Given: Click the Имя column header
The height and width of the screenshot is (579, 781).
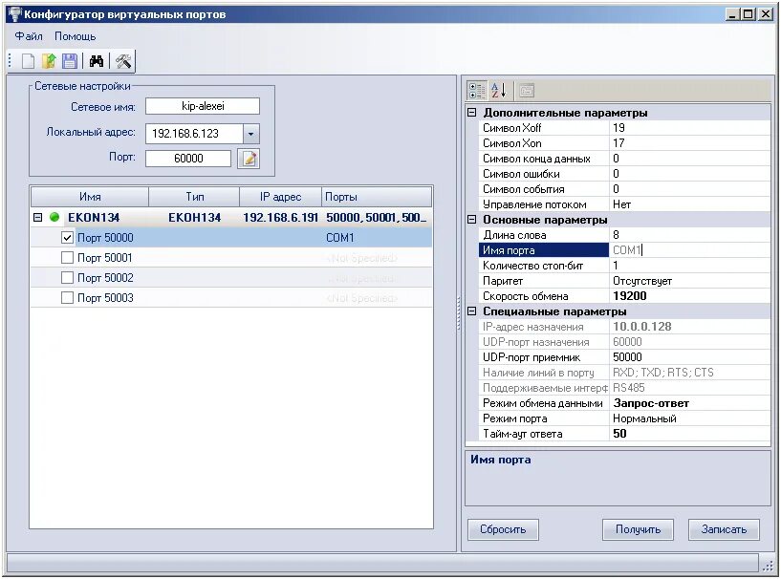Looking at the screenshot, I should pyautogui.click(x=90, y=197).
